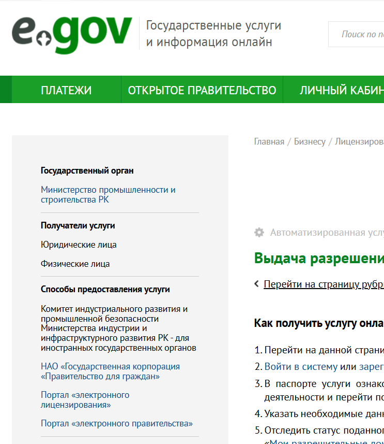Click the Государственные услуги и информация онлайн tagline

pyautogui.click(x=213, y=33)
